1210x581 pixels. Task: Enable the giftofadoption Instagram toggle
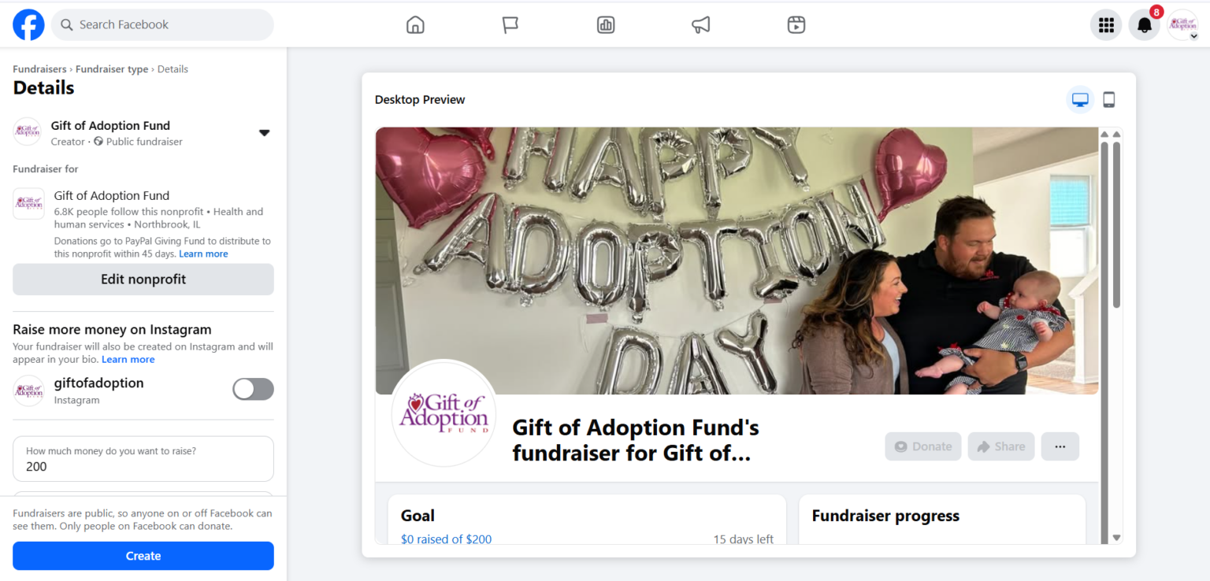tap(253, 389)
